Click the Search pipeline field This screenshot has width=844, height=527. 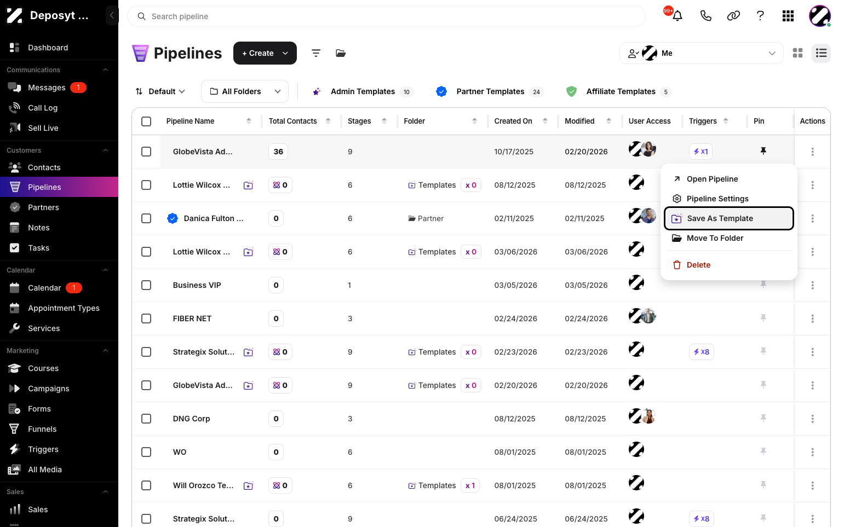point(386,16)
